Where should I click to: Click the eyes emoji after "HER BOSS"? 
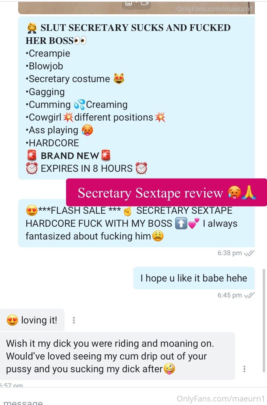point(80,41)
